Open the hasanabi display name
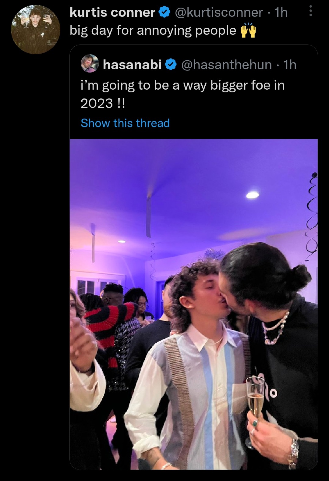The width and height of the screenshot is (329, 481). tap(132, 65)
